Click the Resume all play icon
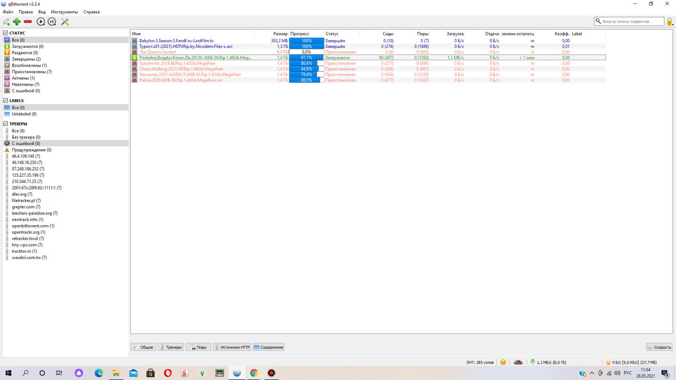676x380 pixels. [x=41, y=21]
